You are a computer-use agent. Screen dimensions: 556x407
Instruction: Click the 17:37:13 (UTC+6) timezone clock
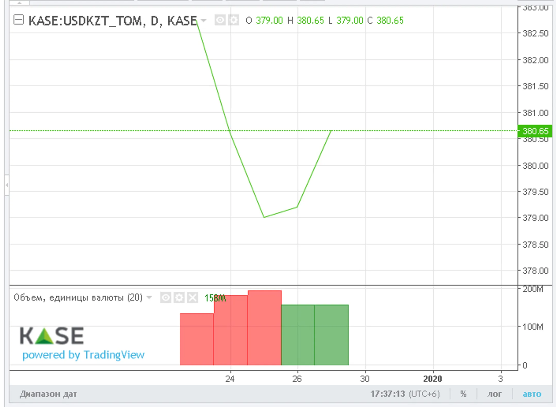tap(405, 394)
